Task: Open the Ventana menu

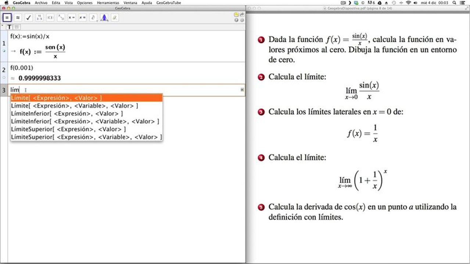Action: (130, 3)
